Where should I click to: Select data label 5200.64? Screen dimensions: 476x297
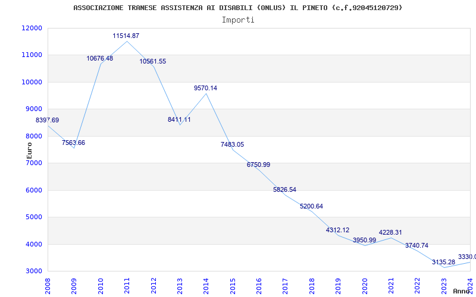click(x=311, y=206)
